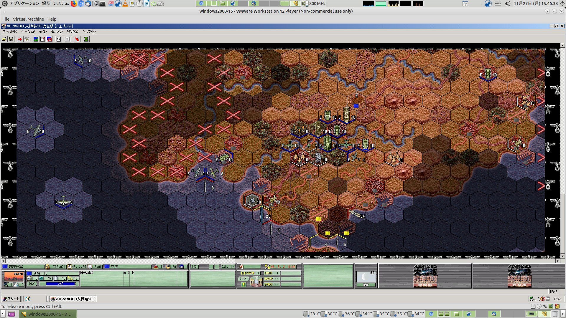Open the screenshot camera launcher

95,4
